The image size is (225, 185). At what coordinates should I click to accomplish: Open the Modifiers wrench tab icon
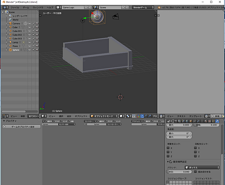point(198,121)
